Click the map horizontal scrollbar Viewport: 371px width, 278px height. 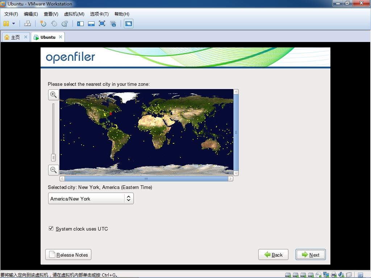point(146,178)
